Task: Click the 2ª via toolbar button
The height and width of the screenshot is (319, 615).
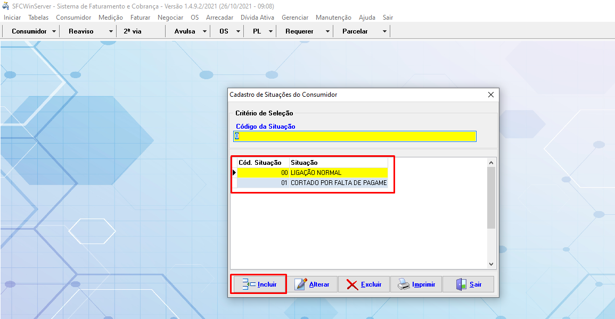Action: 133,31
